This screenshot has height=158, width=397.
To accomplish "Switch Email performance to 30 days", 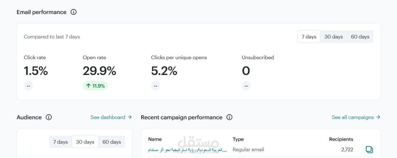I will coord(333,37).
